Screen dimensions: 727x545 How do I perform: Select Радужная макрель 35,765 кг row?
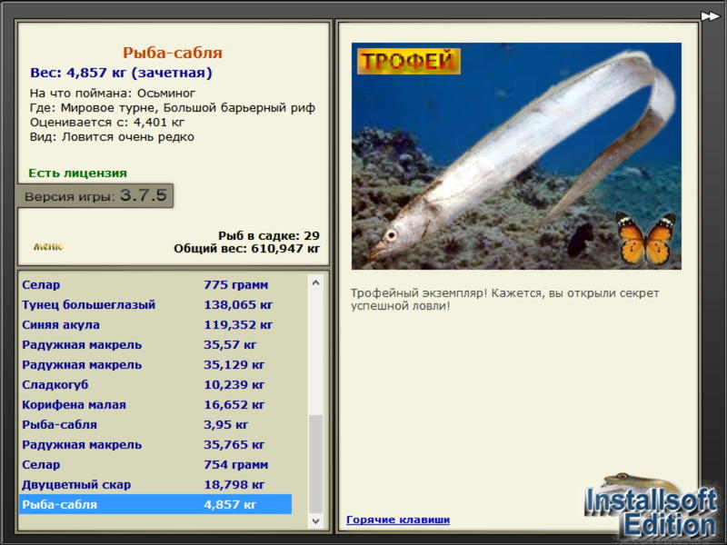(82, 445)
